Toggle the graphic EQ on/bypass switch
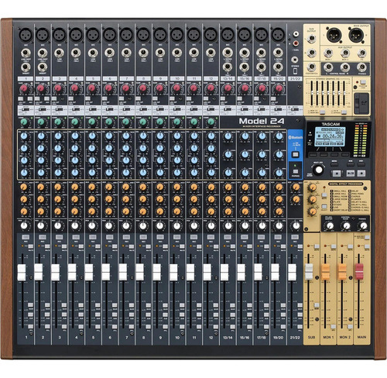 (344, 112)
